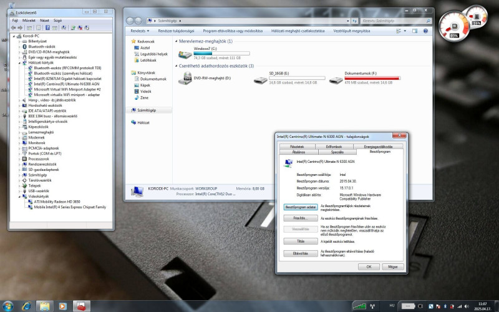
Task: Open Asztal in Explorer favorites
Action: click(x=145, y=48)
